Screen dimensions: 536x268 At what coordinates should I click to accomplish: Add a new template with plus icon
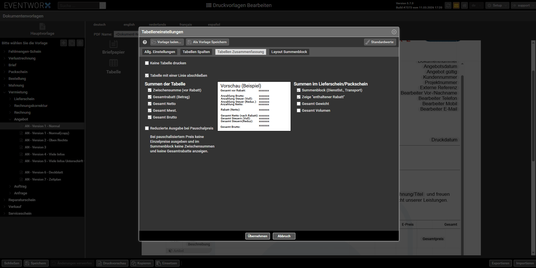(x=64, y=43)
